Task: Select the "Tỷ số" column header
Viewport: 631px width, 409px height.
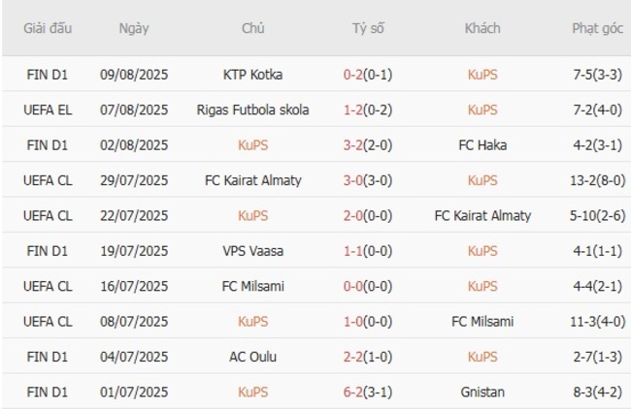Action: pos(368,28)
